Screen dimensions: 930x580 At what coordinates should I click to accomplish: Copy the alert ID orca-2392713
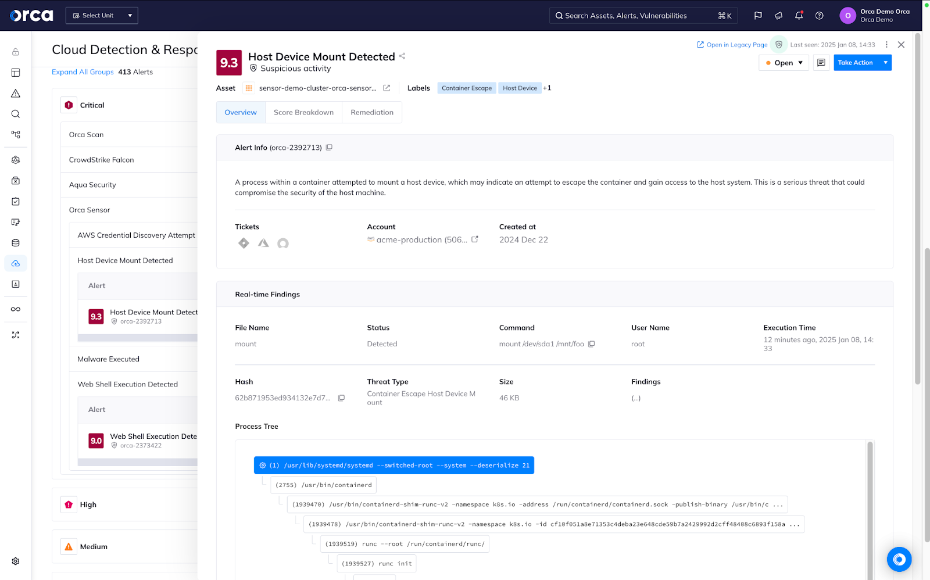(x=329, y=148)
